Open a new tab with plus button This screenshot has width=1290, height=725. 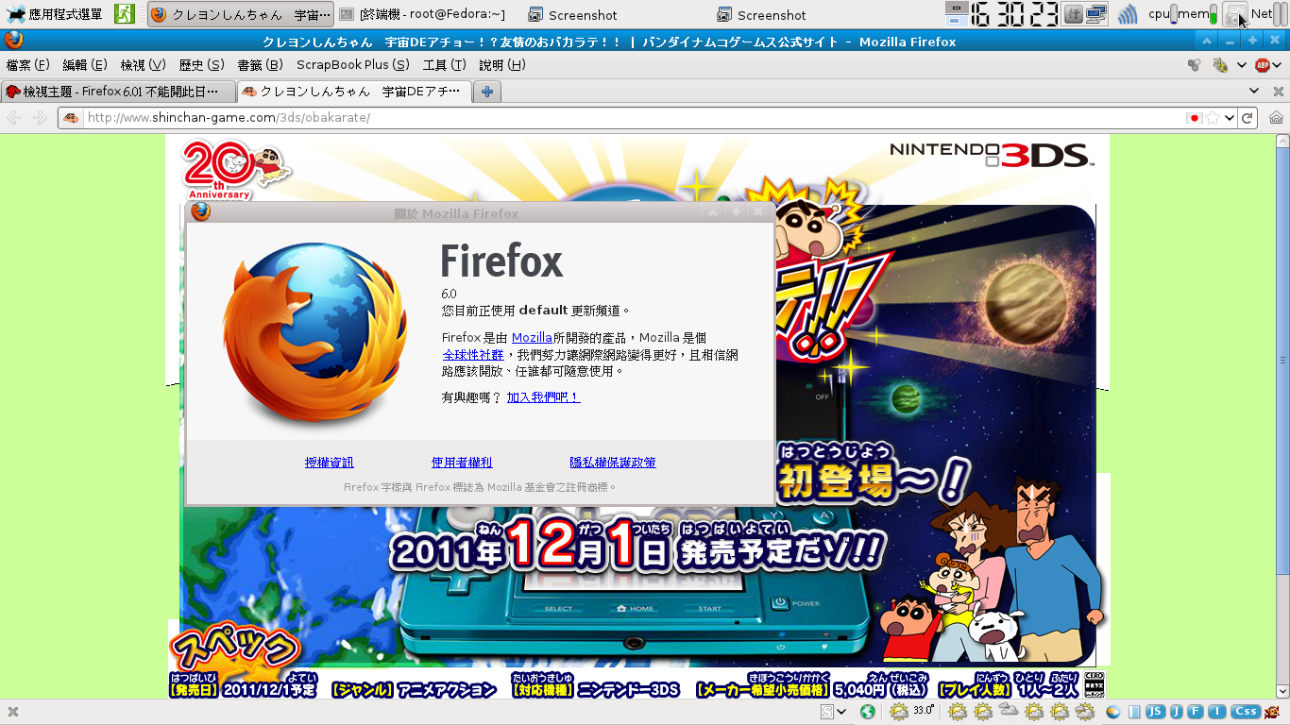click(487, 92)
